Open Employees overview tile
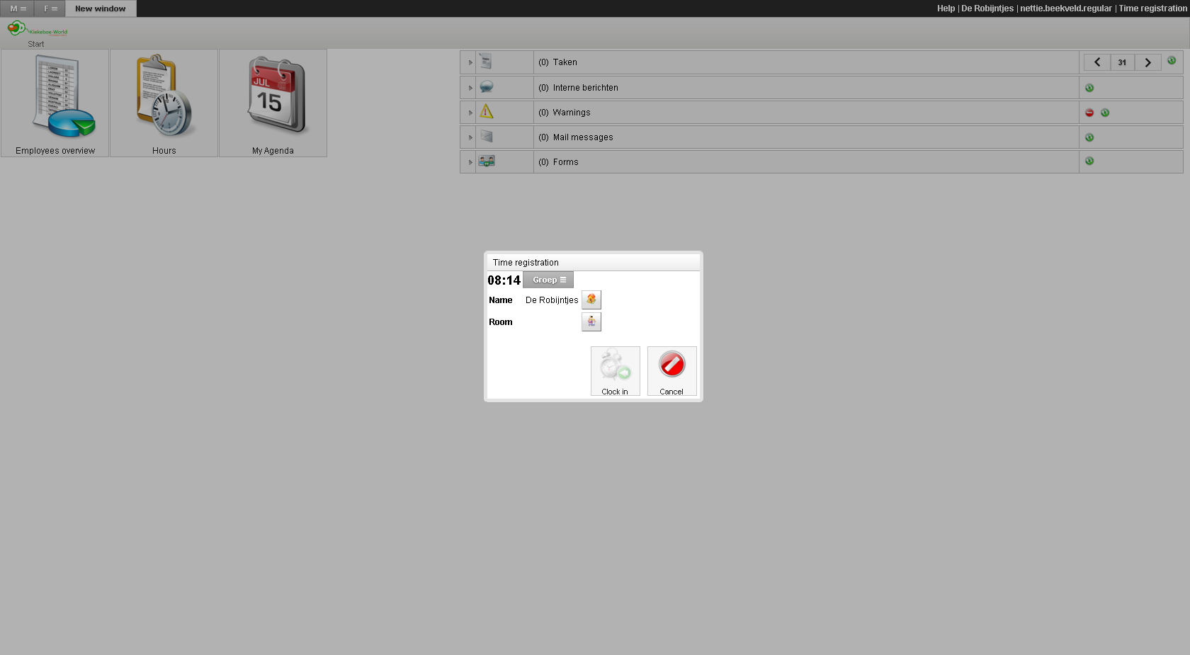Viewport: 1190px width, 655px height. pos(55,103)
